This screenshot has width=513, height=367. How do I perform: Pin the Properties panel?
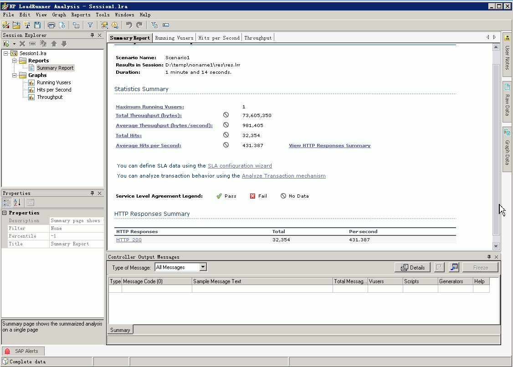coord(92,194)
